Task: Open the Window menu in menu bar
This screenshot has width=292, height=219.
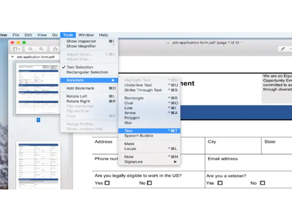Action: 86,35
